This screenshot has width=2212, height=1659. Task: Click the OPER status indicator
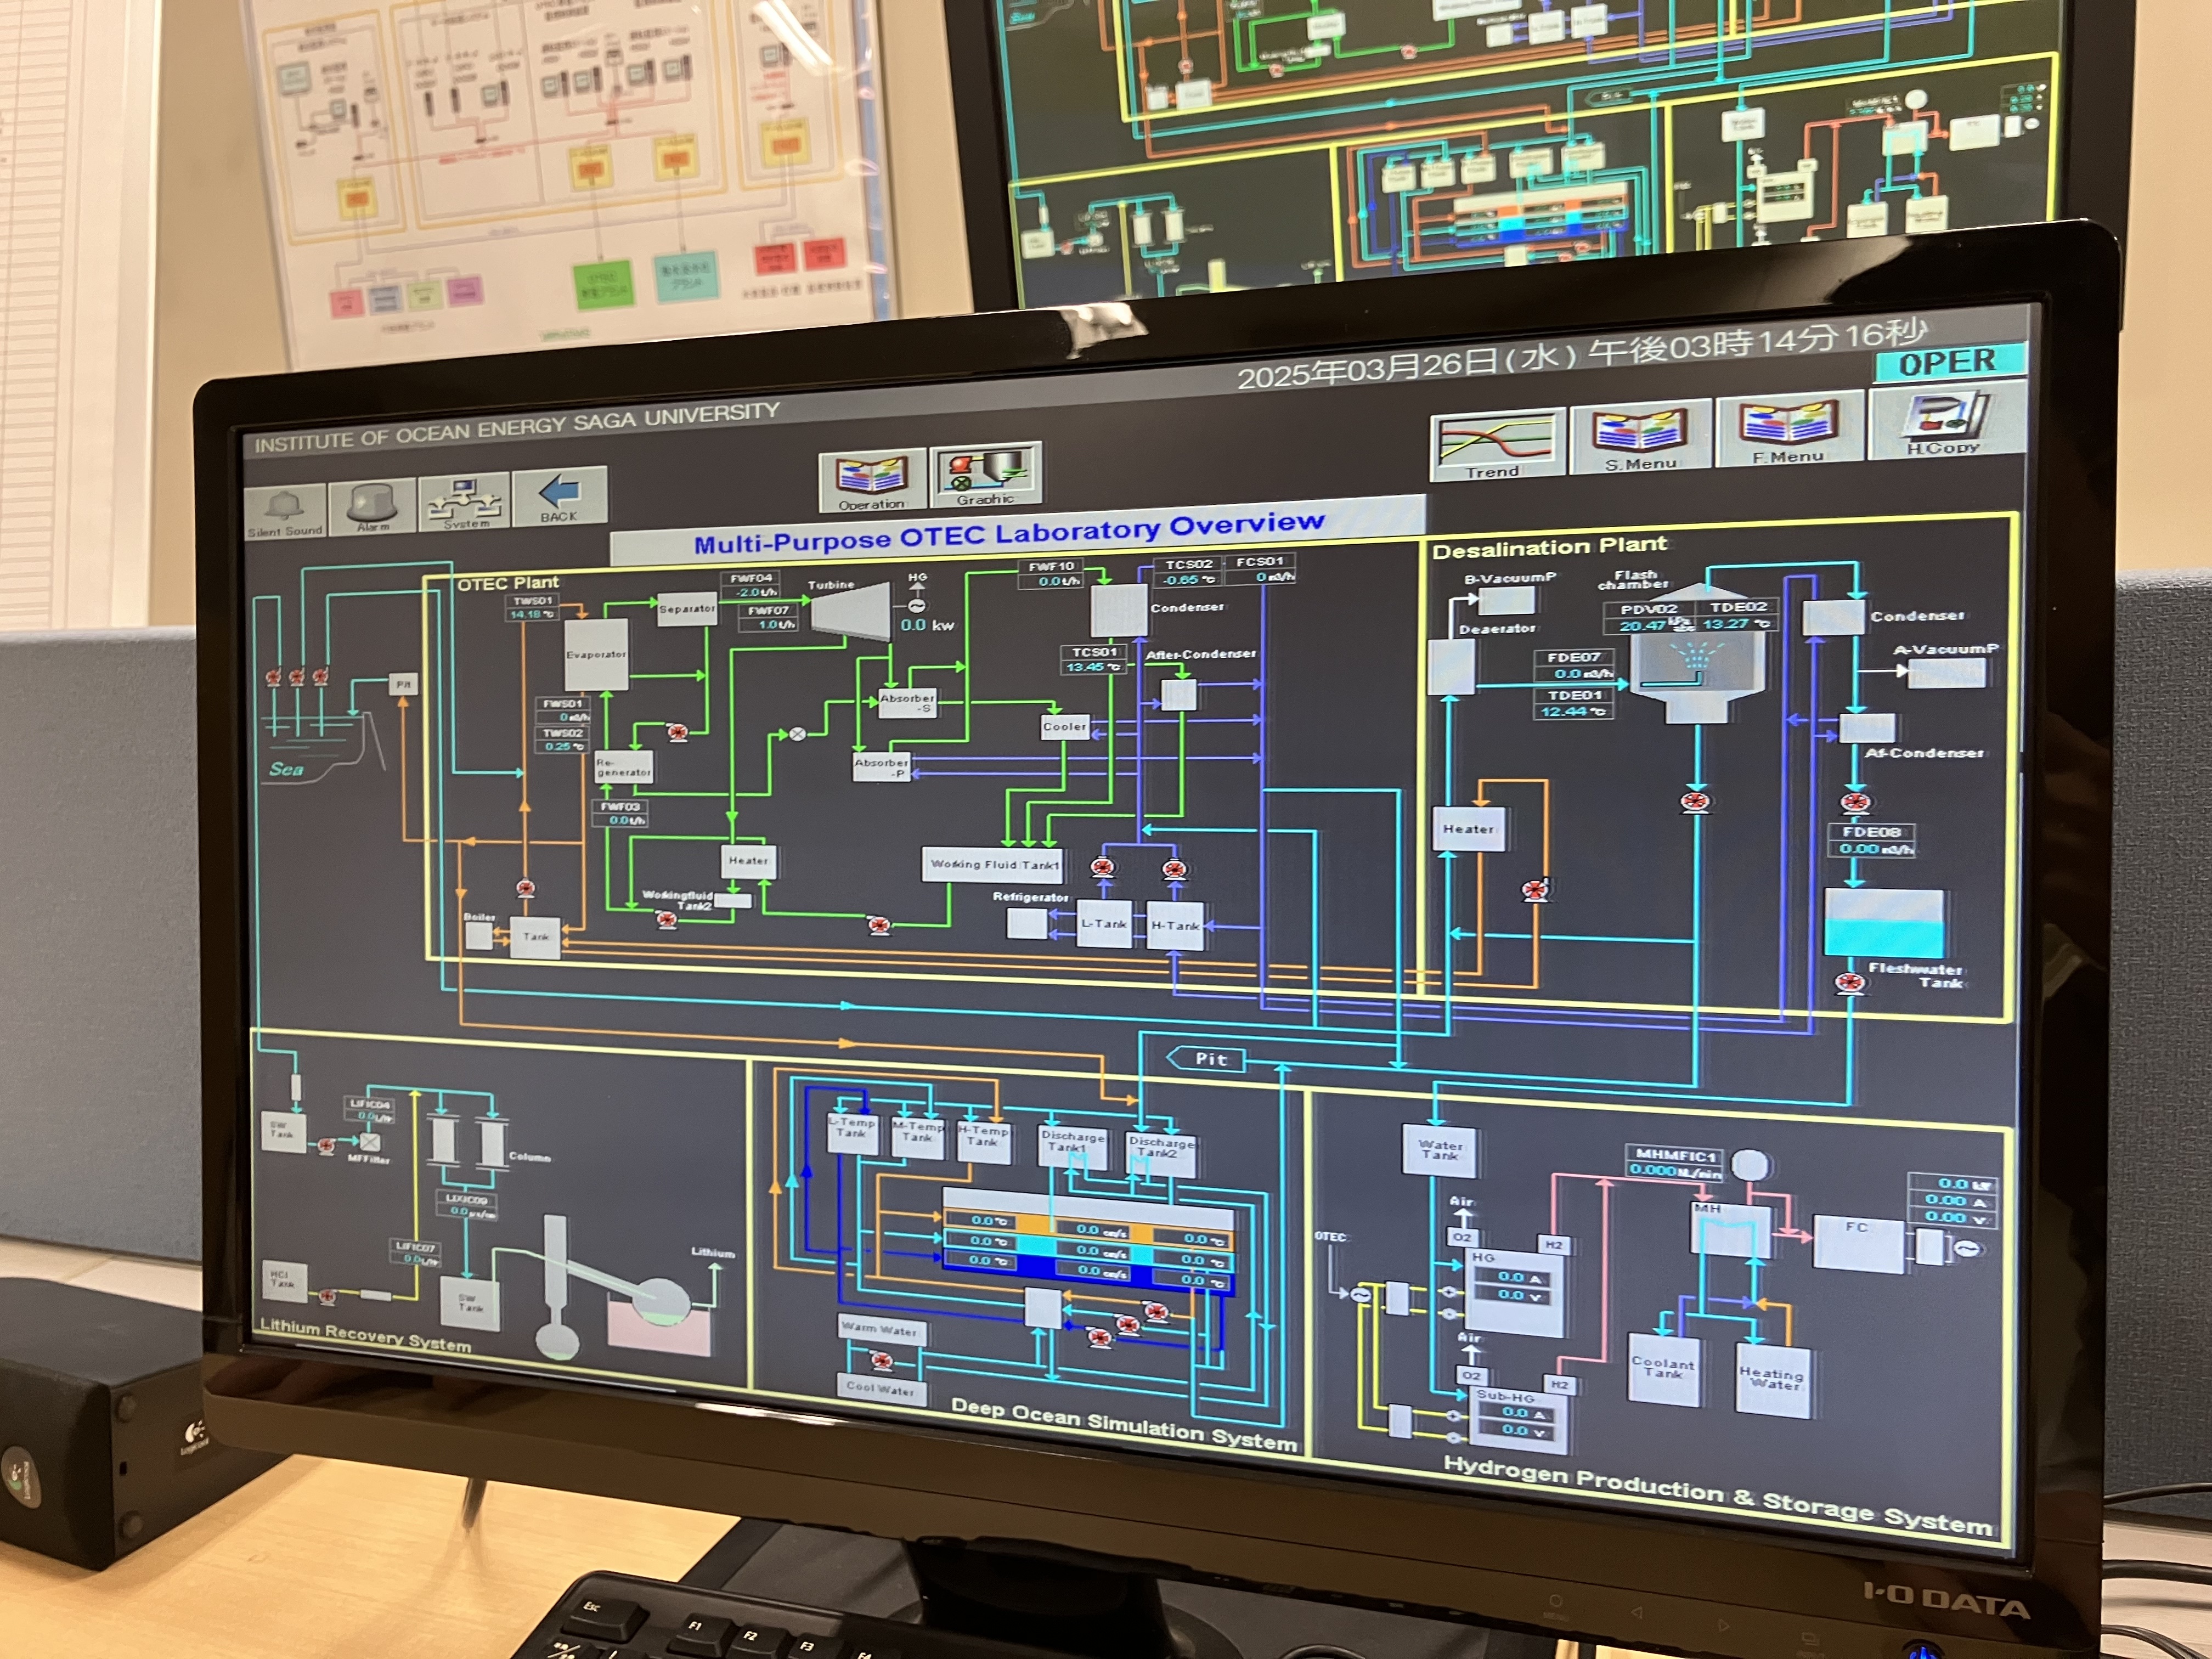(1949, 362)
